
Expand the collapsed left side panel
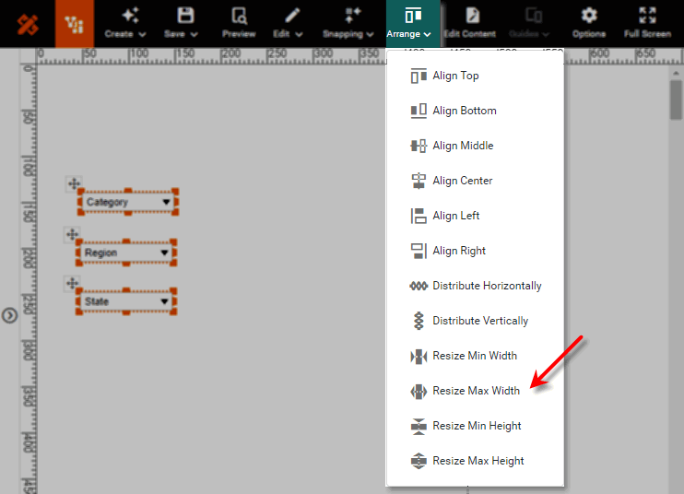(9, 315)
